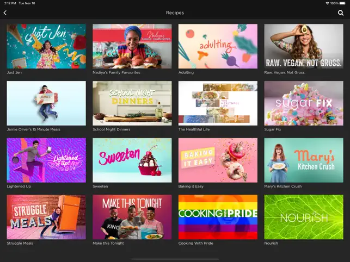Select the 'Adulting' caption text
The height and width of the screenshot is (262, 350).
point(186,72)
